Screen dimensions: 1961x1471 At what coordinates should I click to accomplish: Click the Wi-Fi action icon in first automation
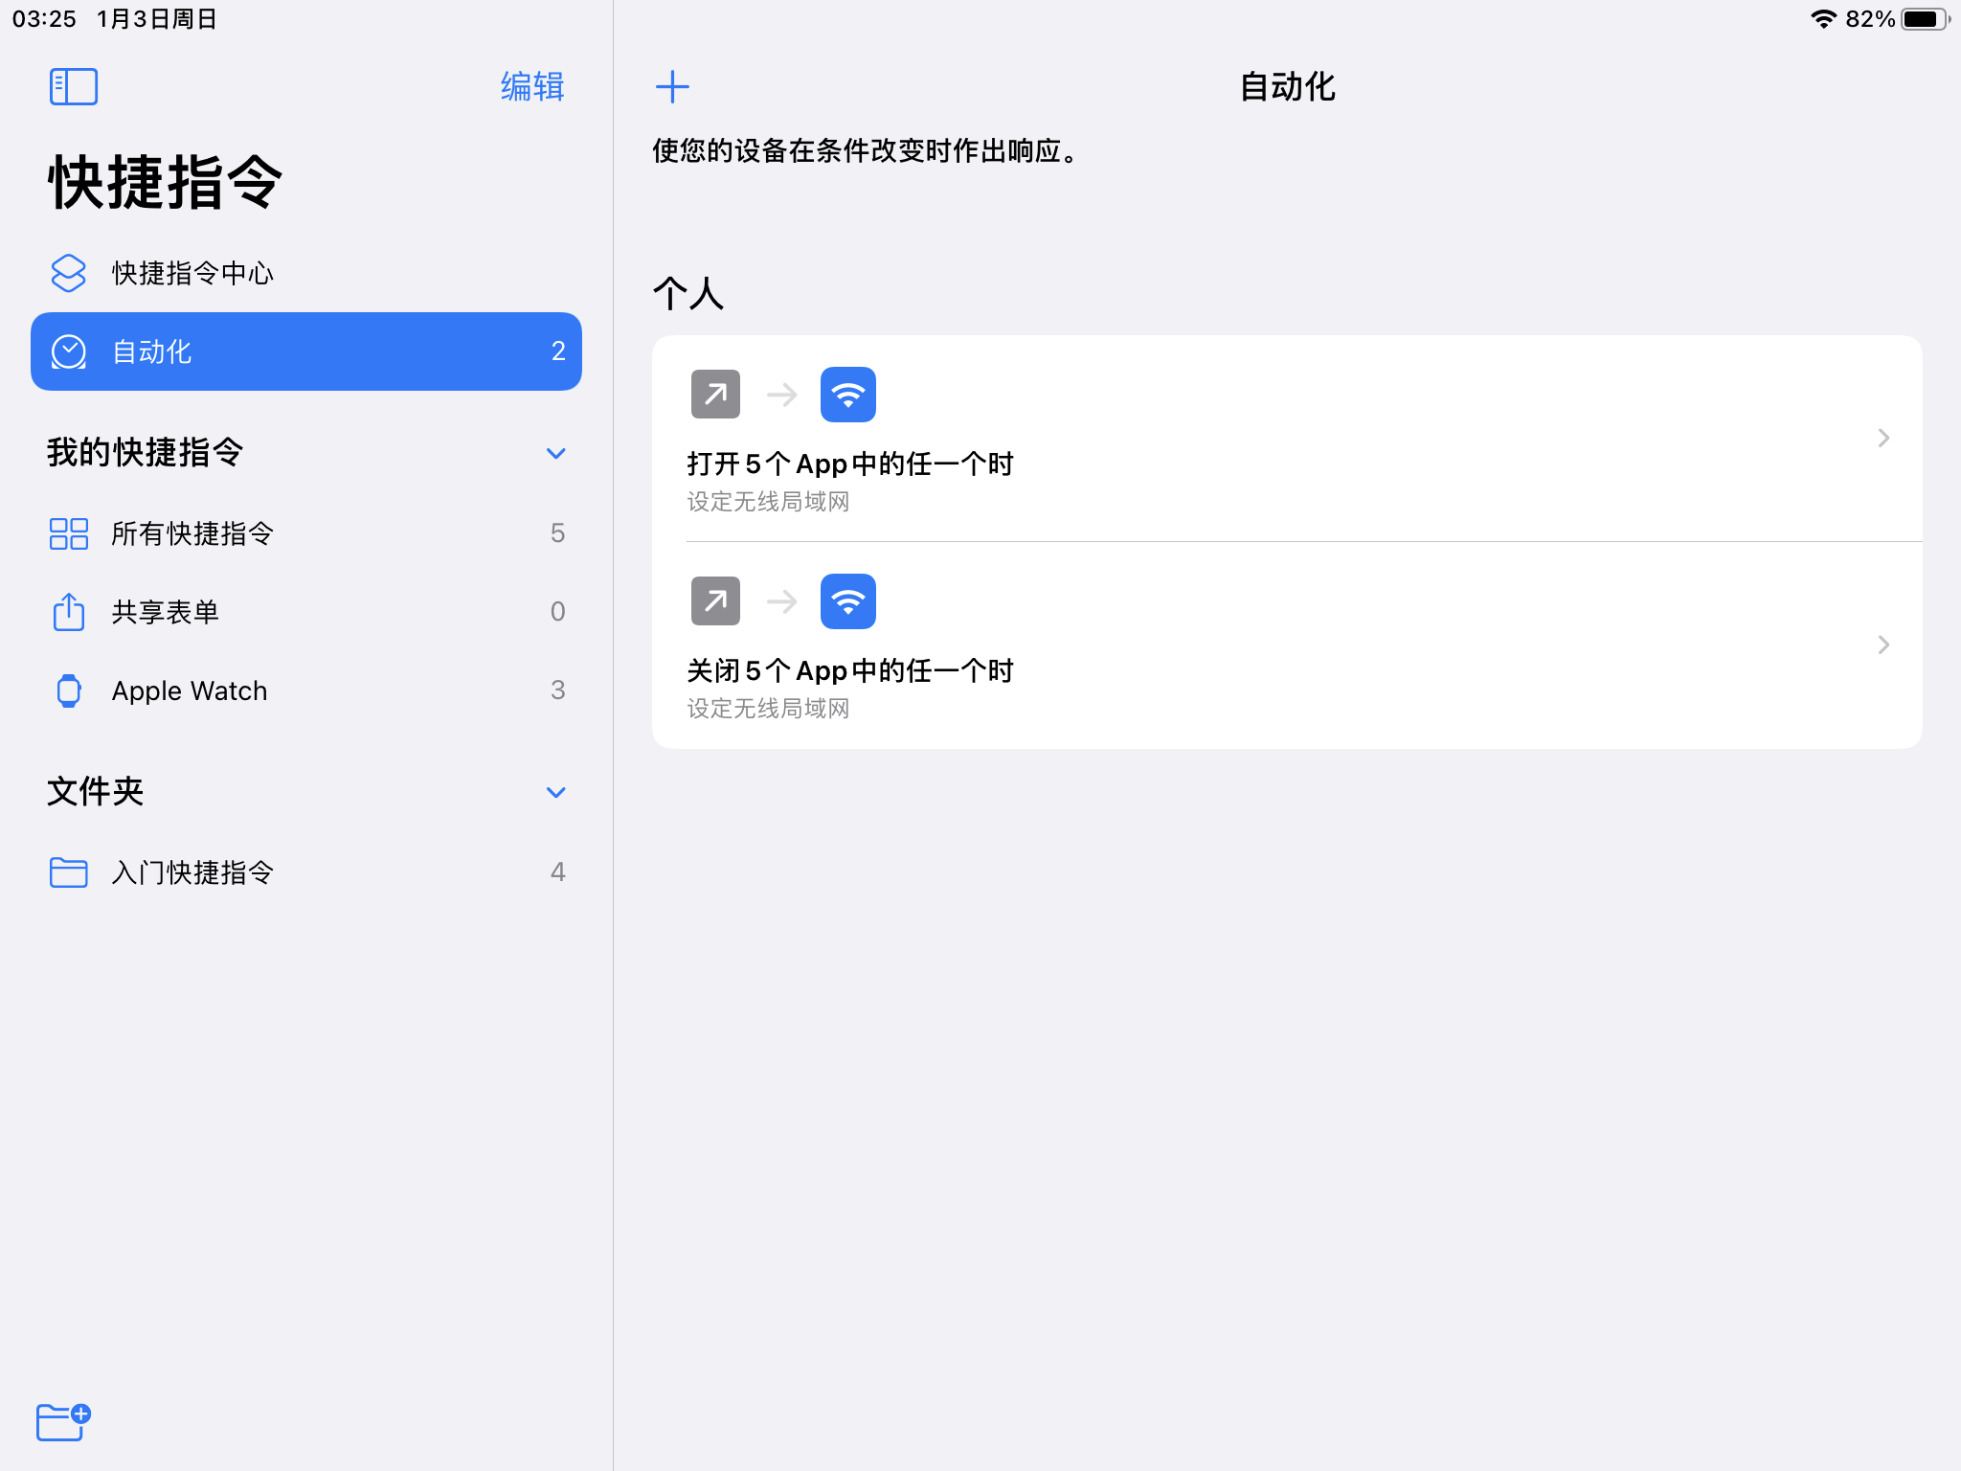point(847,395)
